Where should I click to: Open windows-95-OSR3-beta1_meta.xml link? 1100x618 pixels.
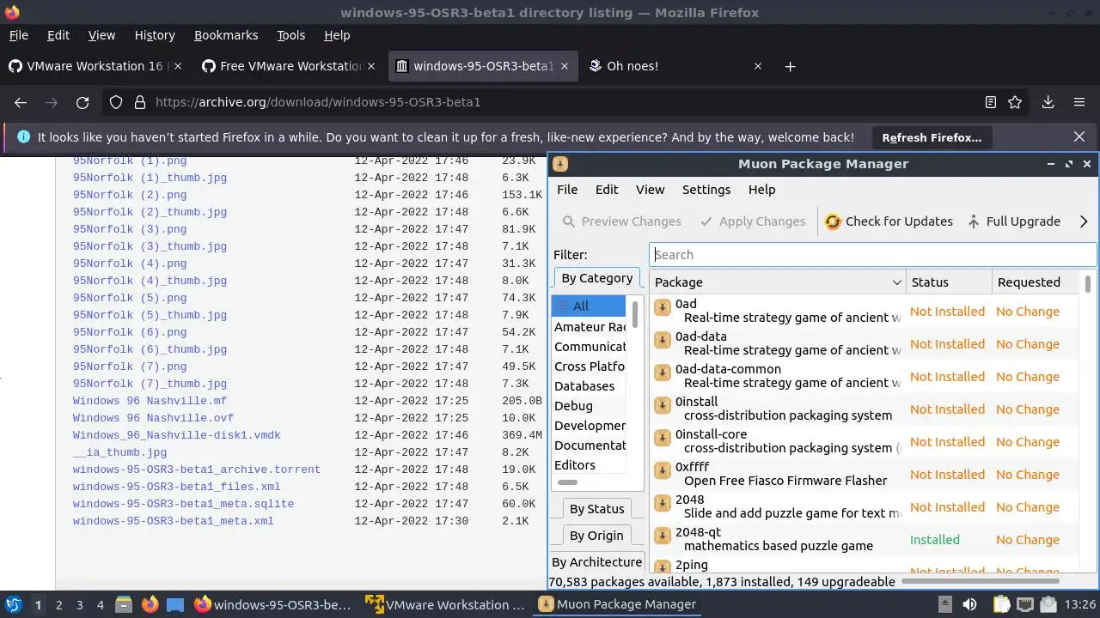[174, 521]
